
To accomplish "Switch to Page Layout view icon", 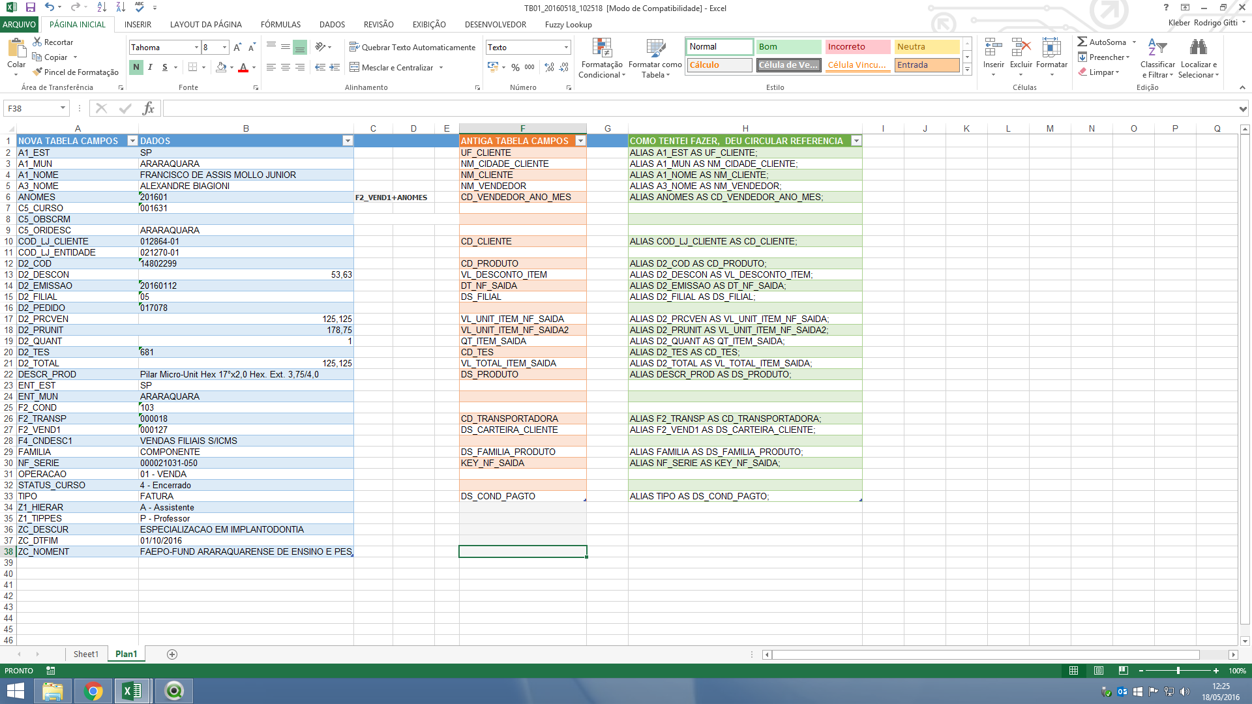I will click(1099, 670).
